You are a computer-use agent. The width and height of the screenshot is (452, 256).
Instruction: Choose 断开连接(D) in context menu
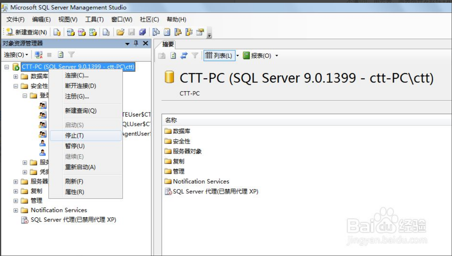coord(86,86)
